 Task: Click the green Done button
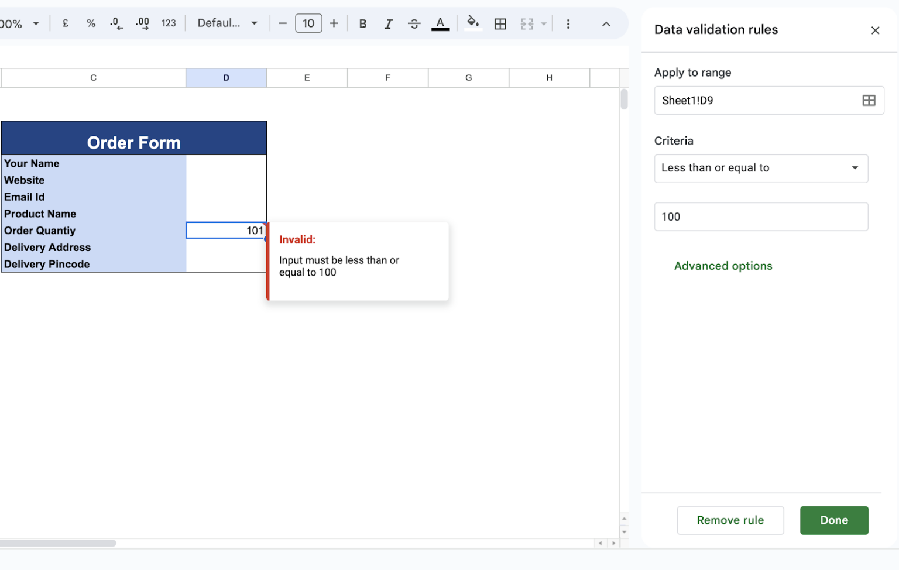tap(833, 520)
